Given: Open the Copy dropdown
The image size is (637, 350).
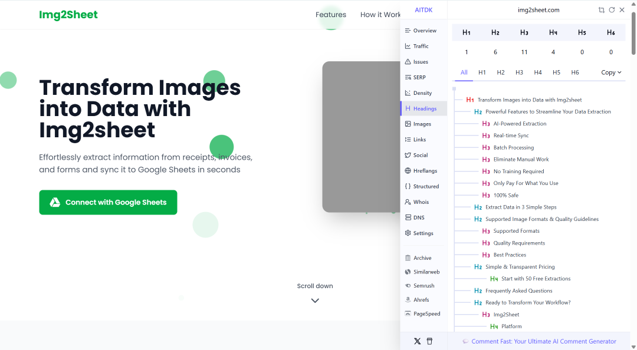Looking at the screenshot, I should (x=611, y=72).
